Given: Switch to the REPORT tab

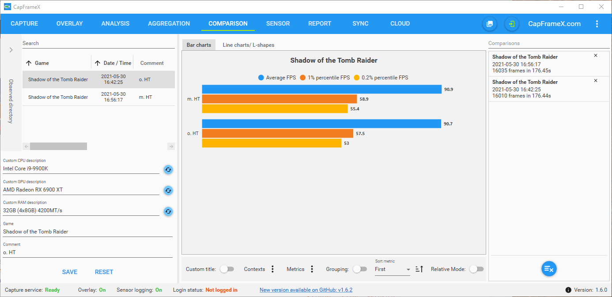Looking at the screenshot, I should pyautogui.click(x=320, y=24).
